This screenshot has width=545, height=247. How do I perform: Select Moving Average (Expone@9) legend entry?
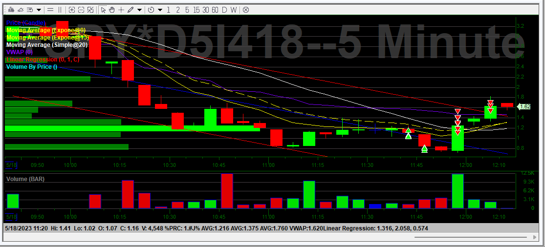(46, 30)
